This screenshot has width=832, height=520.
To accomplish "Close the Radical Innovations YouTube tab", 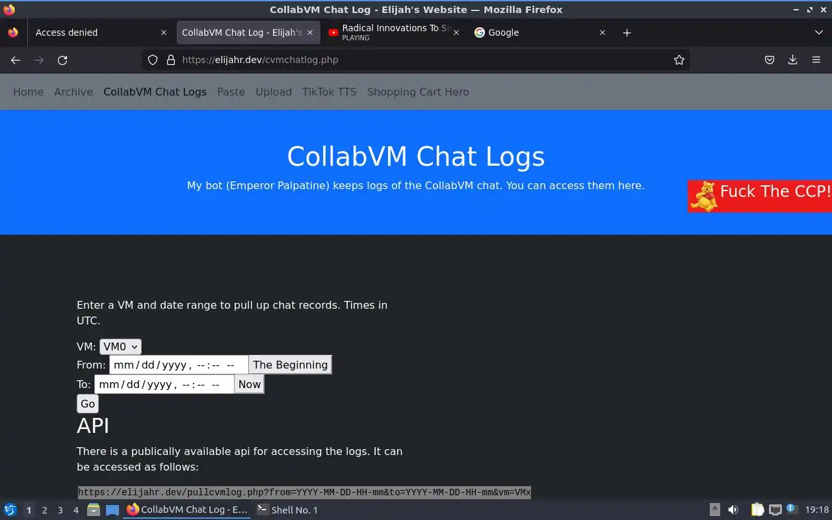I will tap(456, 32).
